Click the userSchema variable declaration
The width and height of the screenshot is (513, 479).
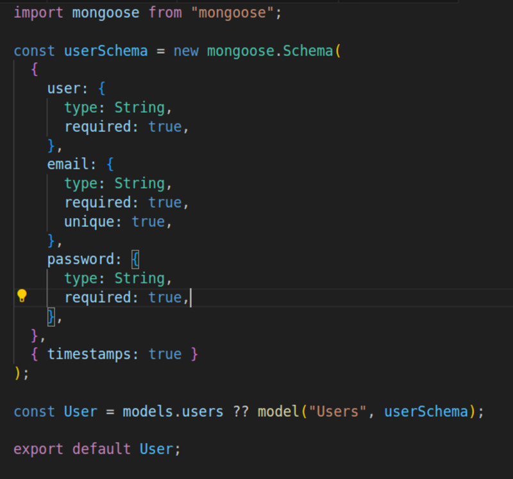click(x=106, y=51)
